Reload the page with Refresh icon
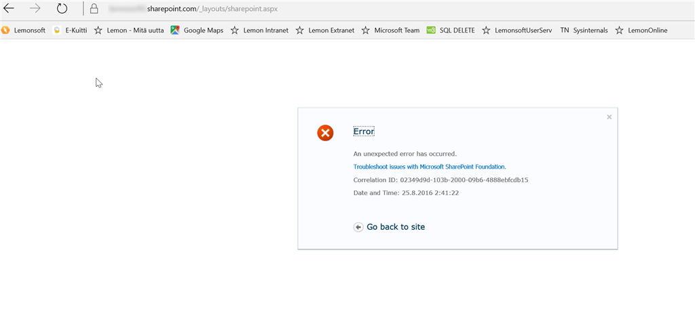 [62, 8]
